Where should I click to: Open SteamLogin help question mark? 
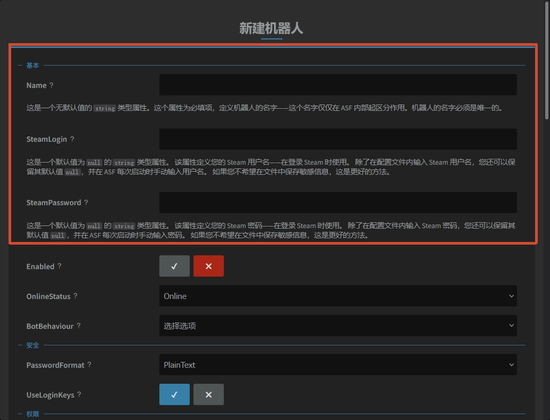pyautogui.click(x=72, y=139)
